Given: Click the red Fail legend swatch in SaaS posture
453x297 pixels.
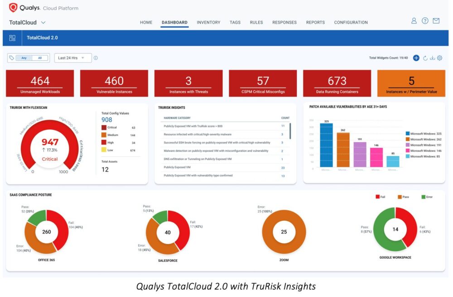Looking at the screenshot, I should [377, 197].
